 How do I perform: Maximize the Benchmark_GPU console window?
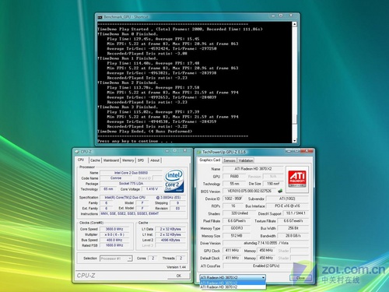[281, 16]
